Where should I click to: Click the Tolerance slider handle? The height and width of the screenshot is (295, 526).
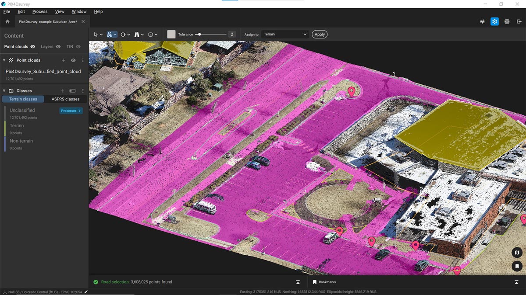[199, 34]
